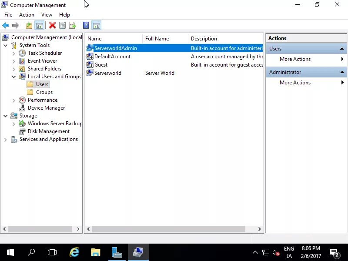Click the user list scroll right arrow

pyautogui.click(x=259, y=229)
